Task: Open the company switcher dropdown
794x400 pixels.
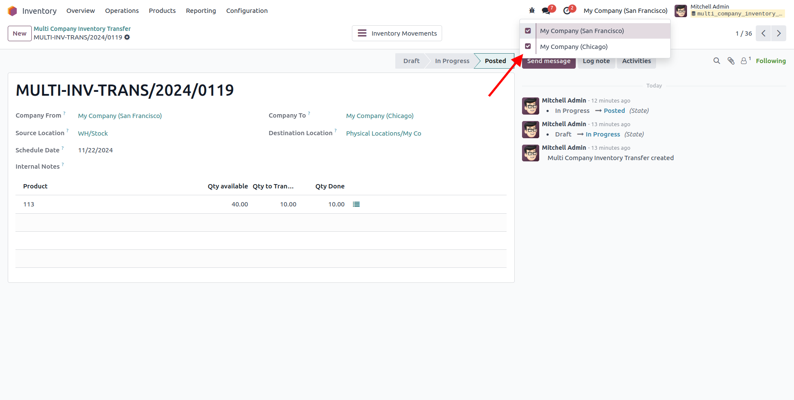Action: 625,11
